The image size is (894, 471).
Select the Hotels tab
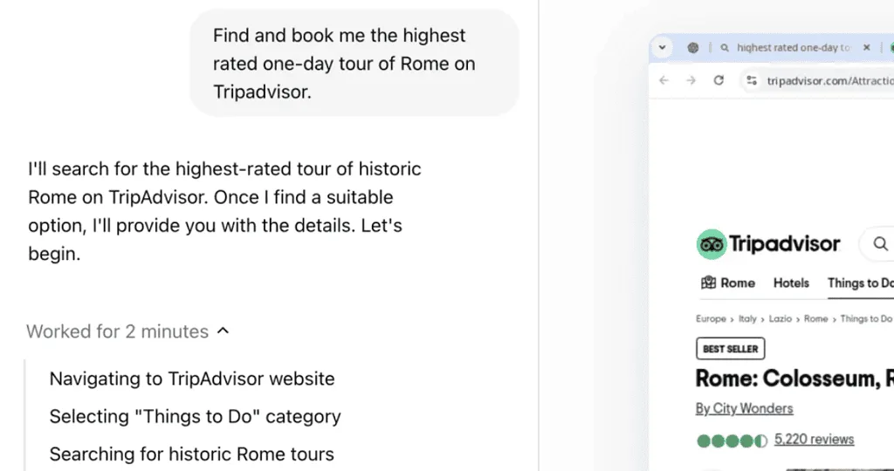(791, 283)
